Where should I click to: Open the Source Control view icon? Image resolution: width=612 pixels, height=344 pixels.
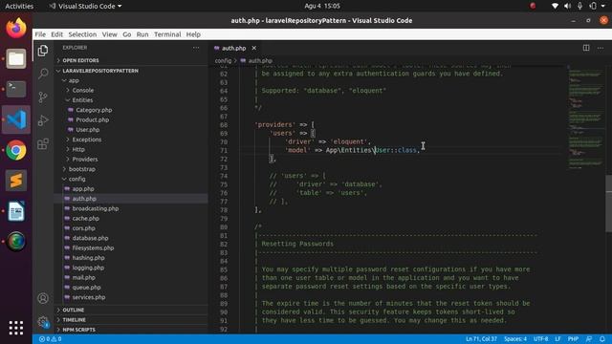(43, 97)
